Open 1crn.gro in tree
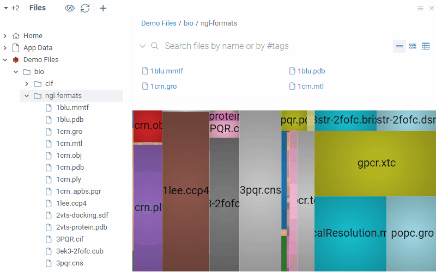This screenshot has height=272, width=436. coord(69,132)
